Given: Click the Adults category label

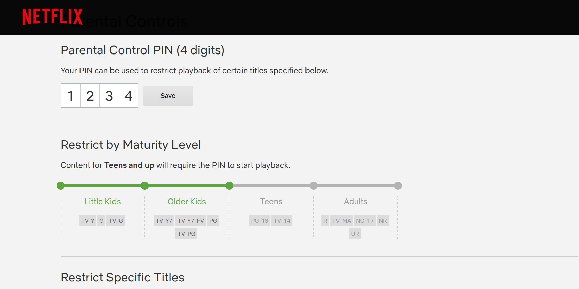Looking at the screenshot, I should tap(355, 201).
